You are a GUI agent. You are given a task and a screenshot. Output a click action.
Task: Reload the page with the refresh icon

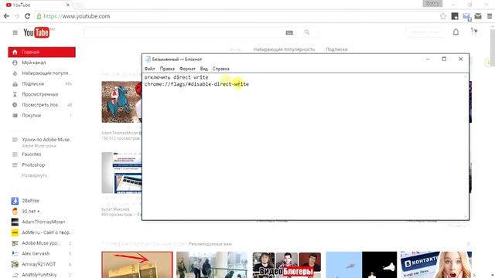[27, 16]
